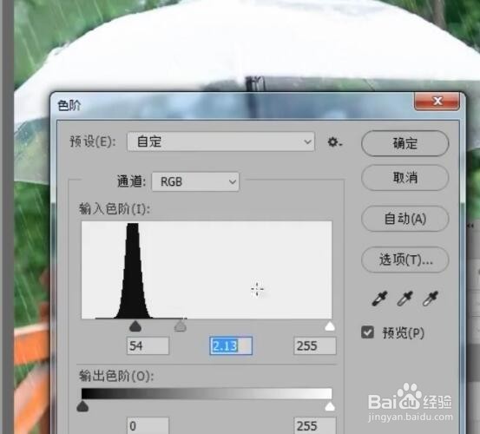This screenshot has height=434, width=480.
Task: Open the 通道 RGB channel dropdown
Action: (x=195, y=181)
